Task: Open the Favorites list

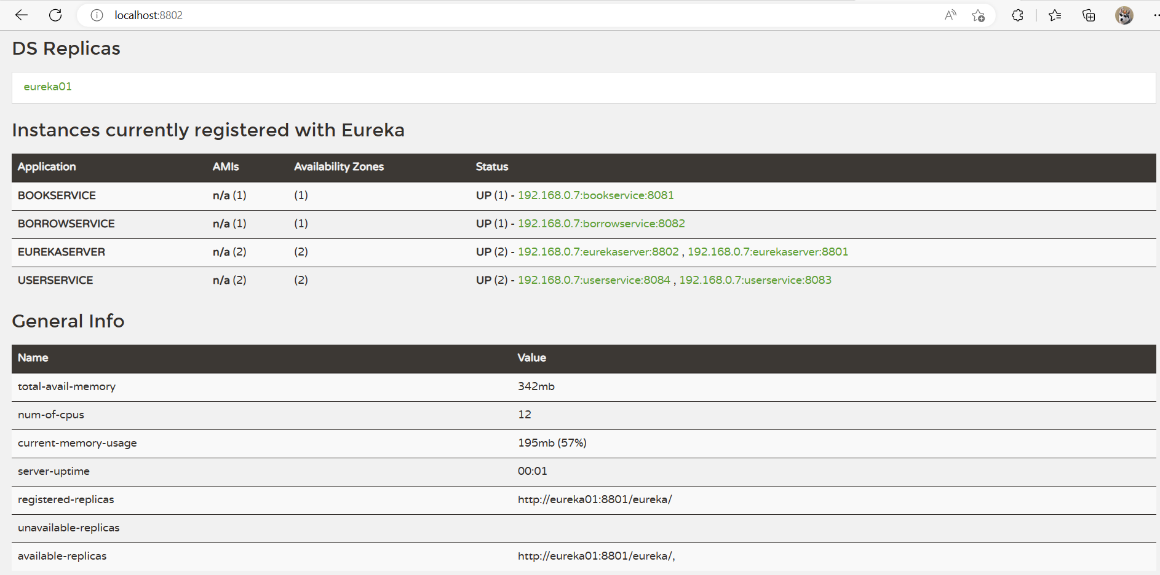Action: pos(1055,15)
